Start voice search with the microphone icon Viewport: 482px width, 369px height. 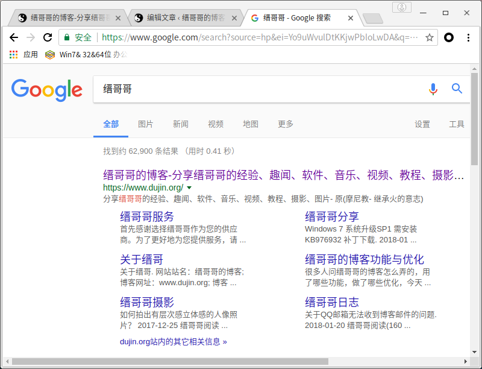coord(433,89)
